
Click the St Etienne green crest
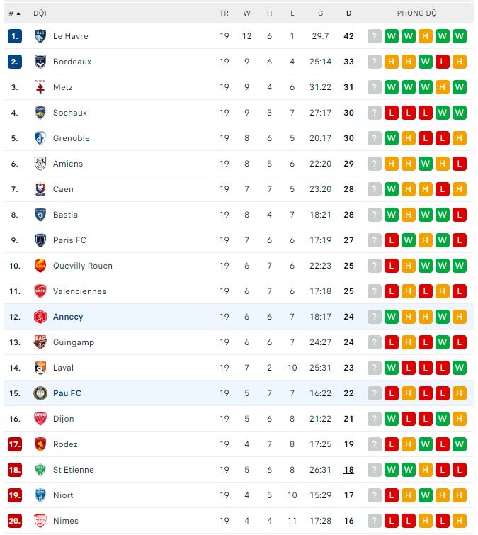(x=40, y=470)
